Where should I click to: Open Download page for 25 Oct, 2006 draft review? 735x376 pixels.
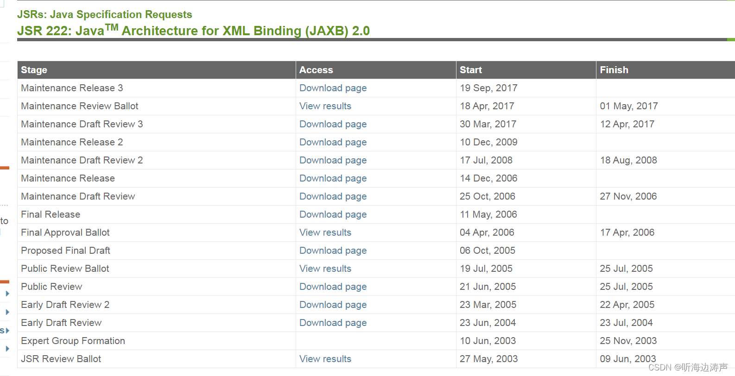pos(333,196)
